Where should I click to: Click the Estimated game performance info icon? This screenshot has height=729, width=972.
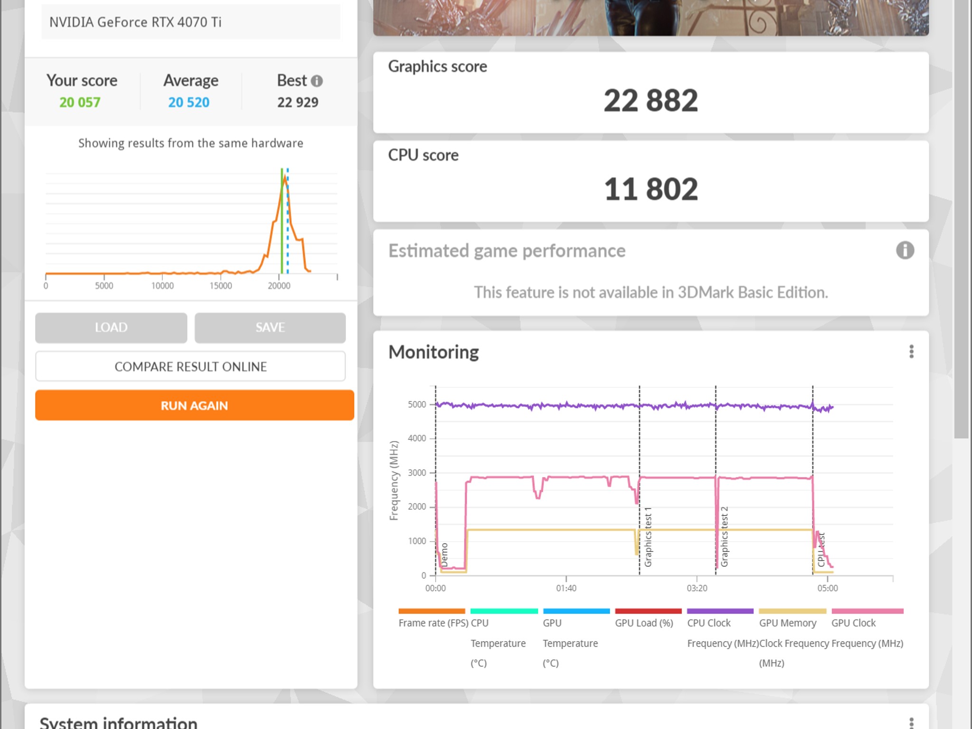coord(905,250)
